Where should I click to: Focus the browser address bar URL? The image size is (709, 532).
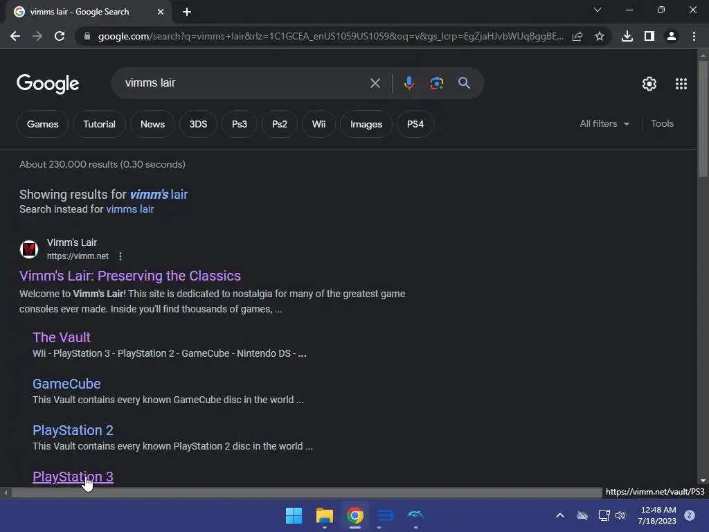[x=330, y=36]
